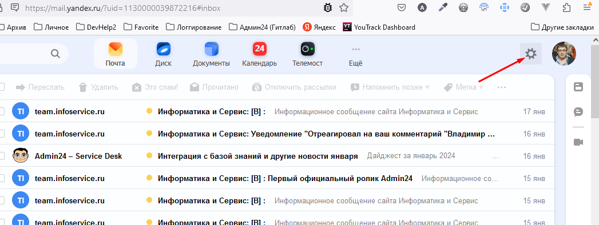Open the DevHelp2 bookmarks folder
Viewport: 599px width, 225px height.
[x=96, y=27]
